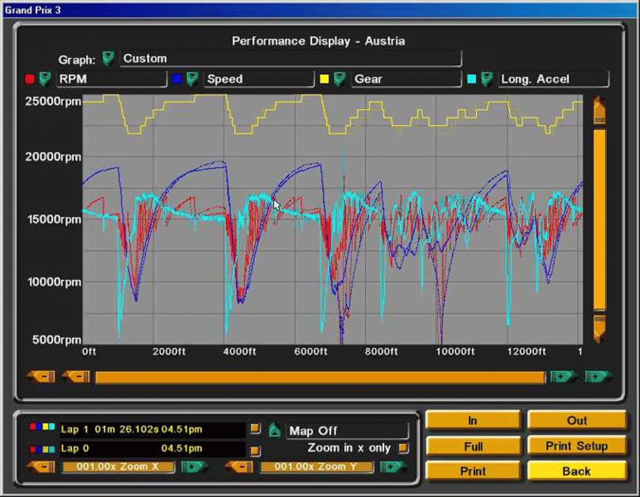Screen dimensions: 640x497
Task: Click the orange horizontal scrollbar track
Action: (319, 378)
